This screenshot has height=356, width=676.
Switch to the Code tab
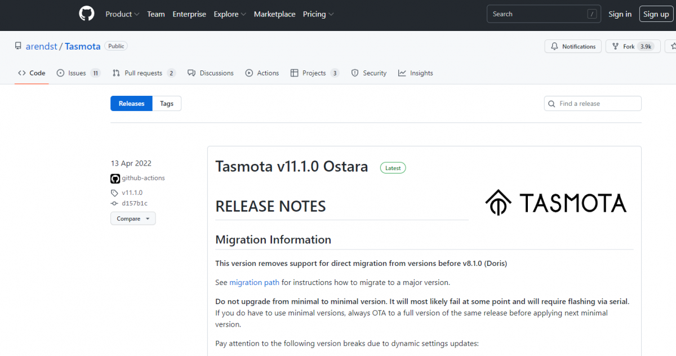point(32,73)
